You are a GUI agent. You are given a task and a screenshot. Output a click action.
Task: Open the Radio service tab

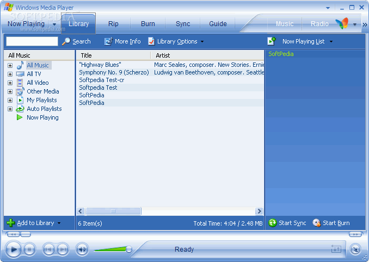(319, 24)
